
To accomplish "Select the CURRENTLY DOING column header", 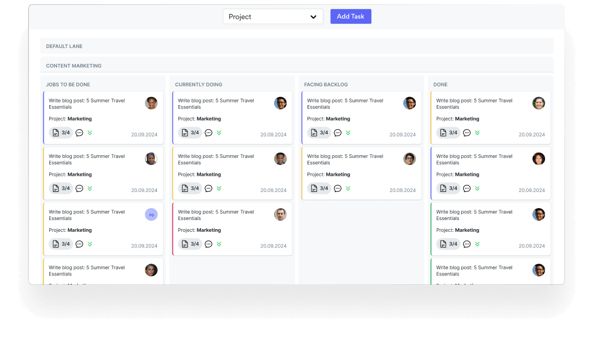I will pos(198,85).
